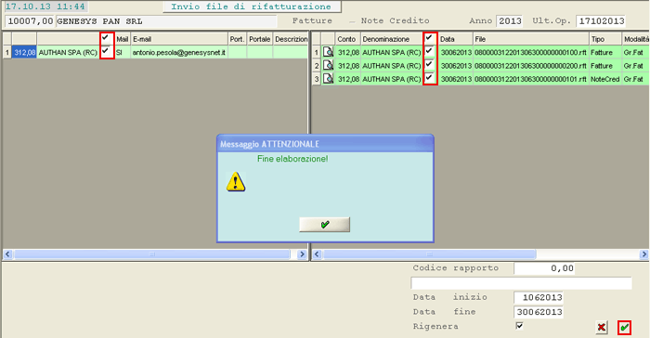
Task: Open file preview icon in row 2
Action: point(328,66)
